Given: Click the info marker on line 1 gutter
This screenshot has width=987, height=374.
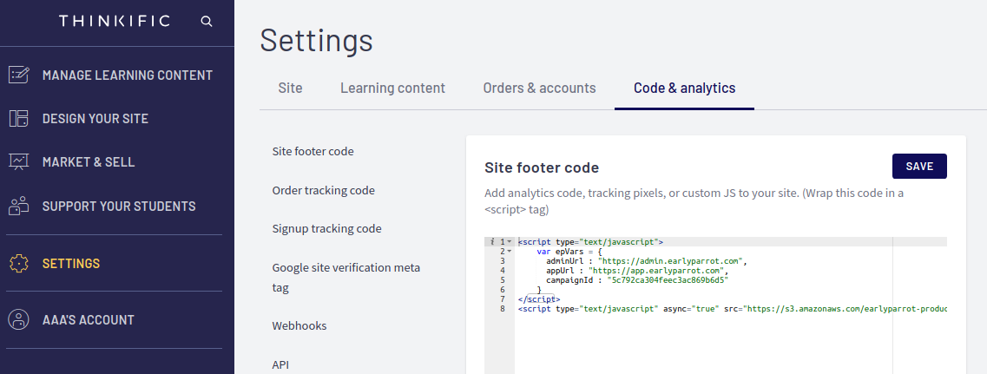Looking at the screenshot, I should [492, 242].
